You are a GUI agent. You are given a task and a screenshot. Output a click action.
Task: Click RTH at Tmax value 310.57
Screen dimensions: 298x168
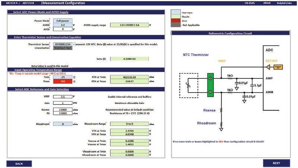click(129, 81)
